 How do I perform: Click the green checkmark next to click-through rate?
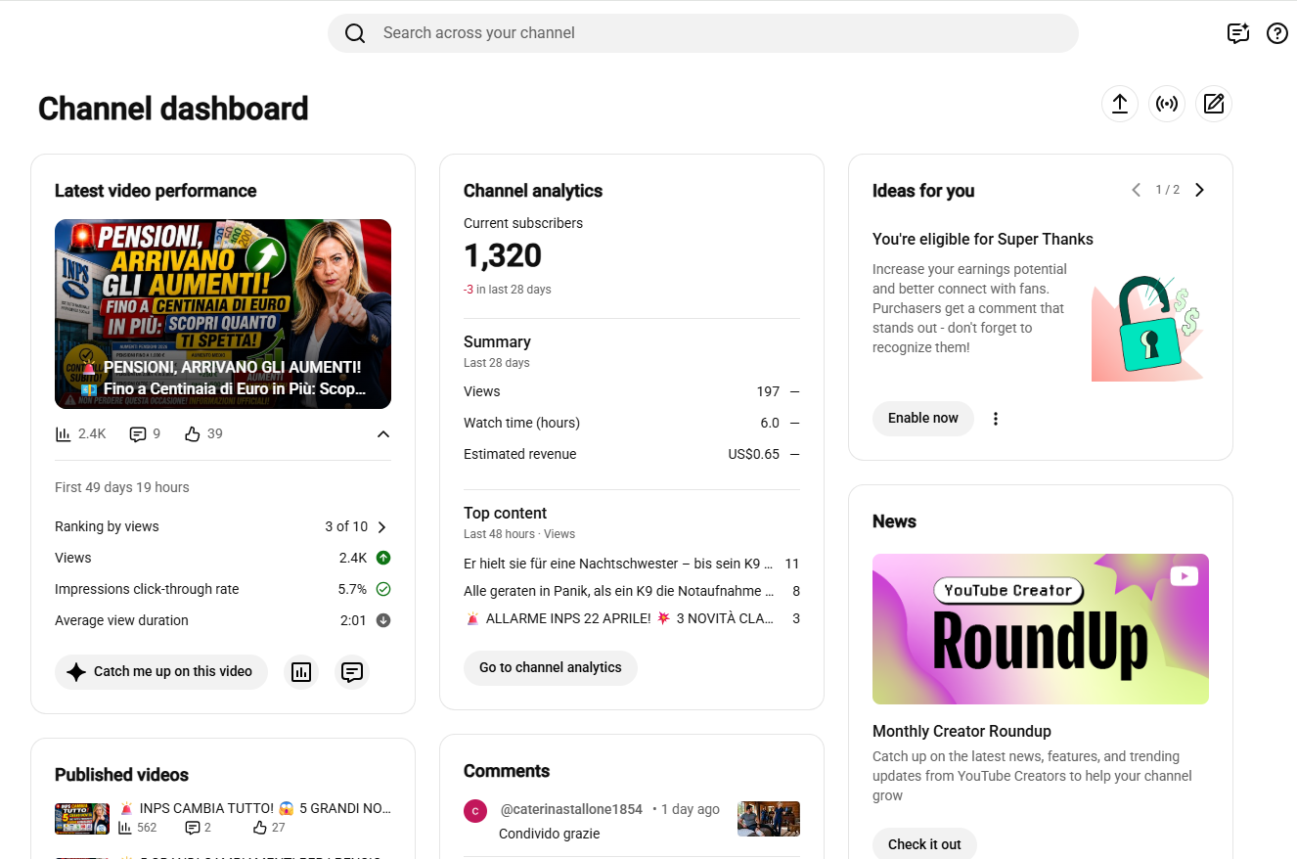coord(383,589)
